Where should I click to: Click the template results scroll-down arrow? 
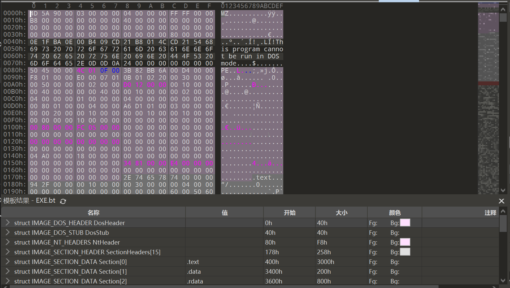pos(503,280)
